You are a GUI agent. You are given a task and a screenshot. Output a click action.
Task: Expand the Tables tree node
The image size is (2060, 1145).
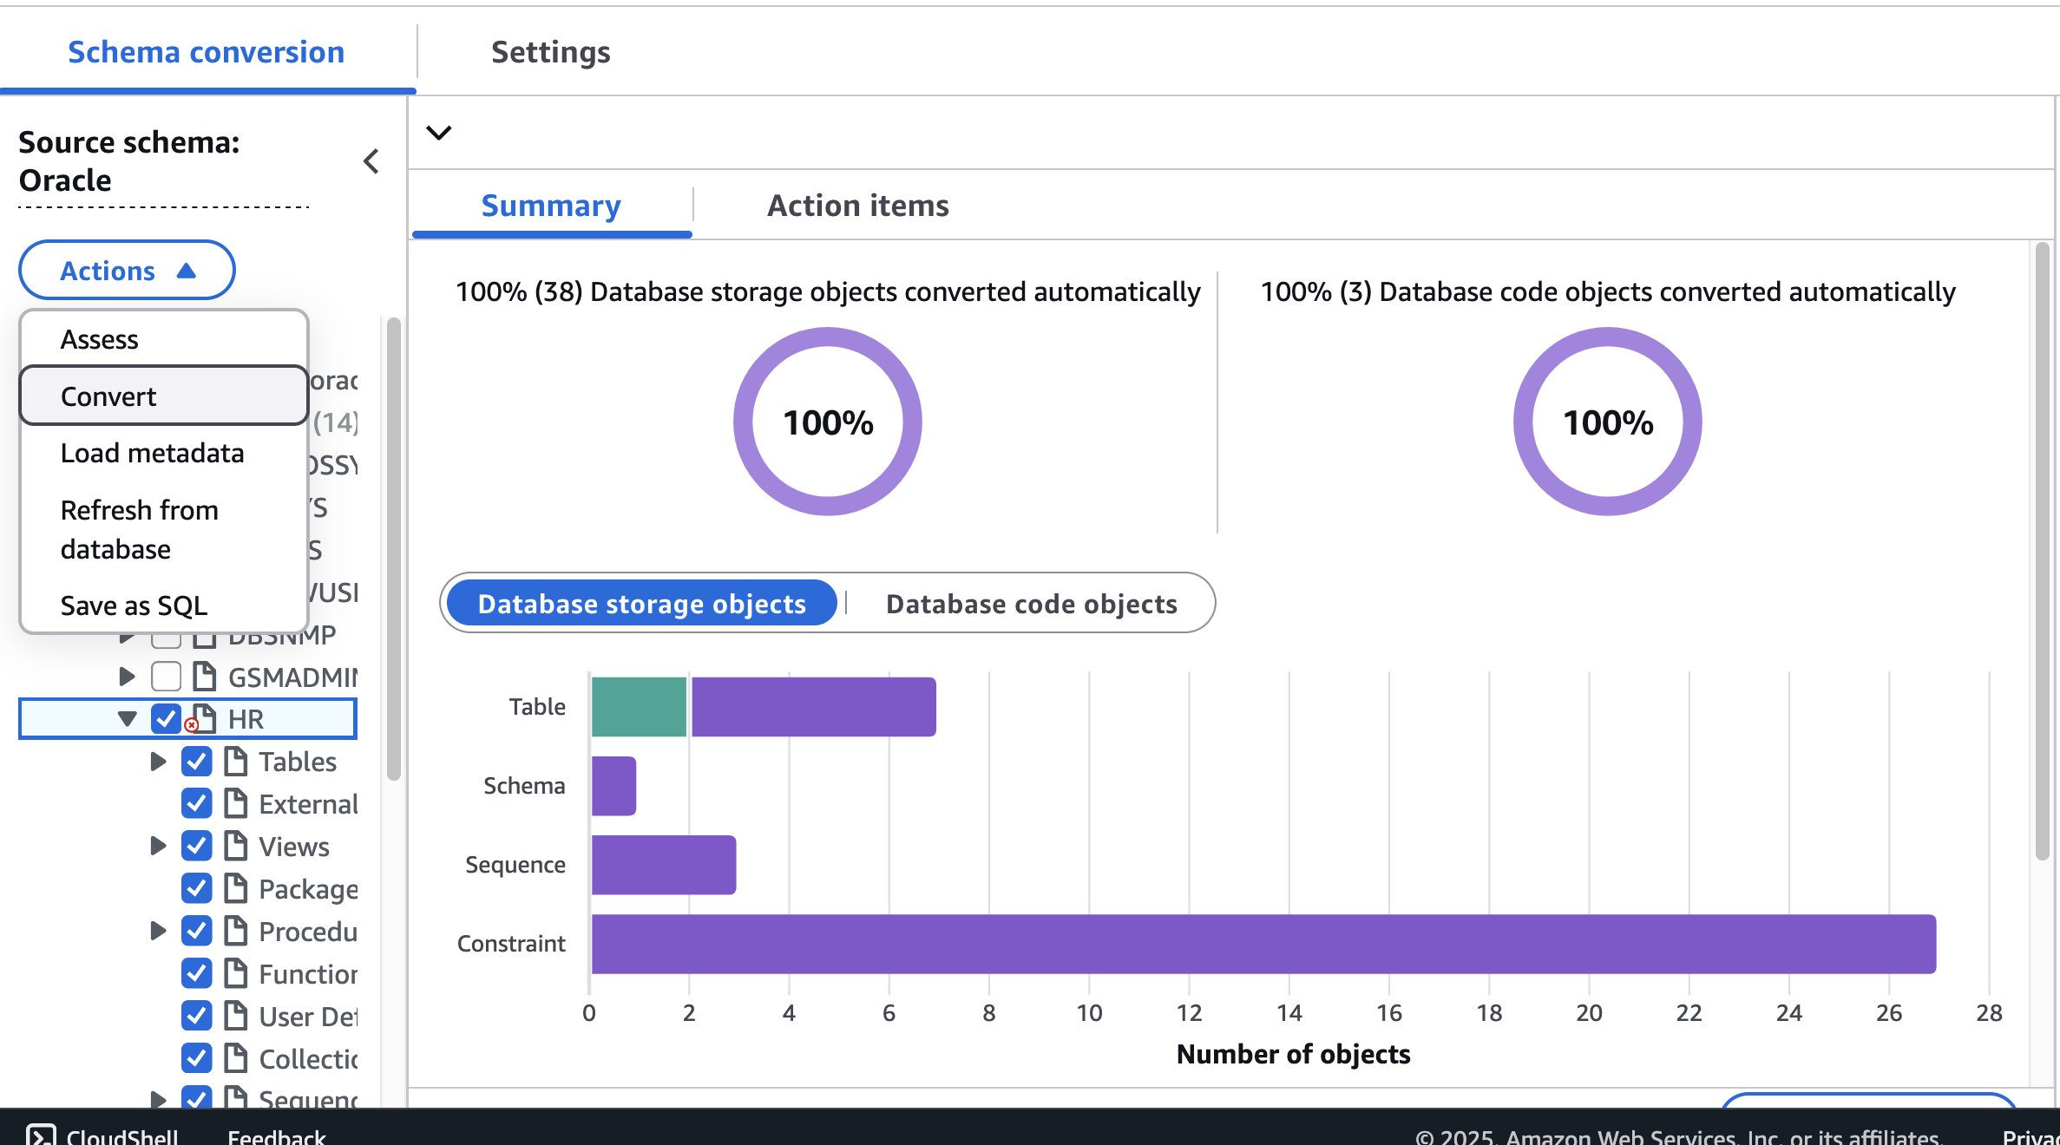[x=158, y=762]
